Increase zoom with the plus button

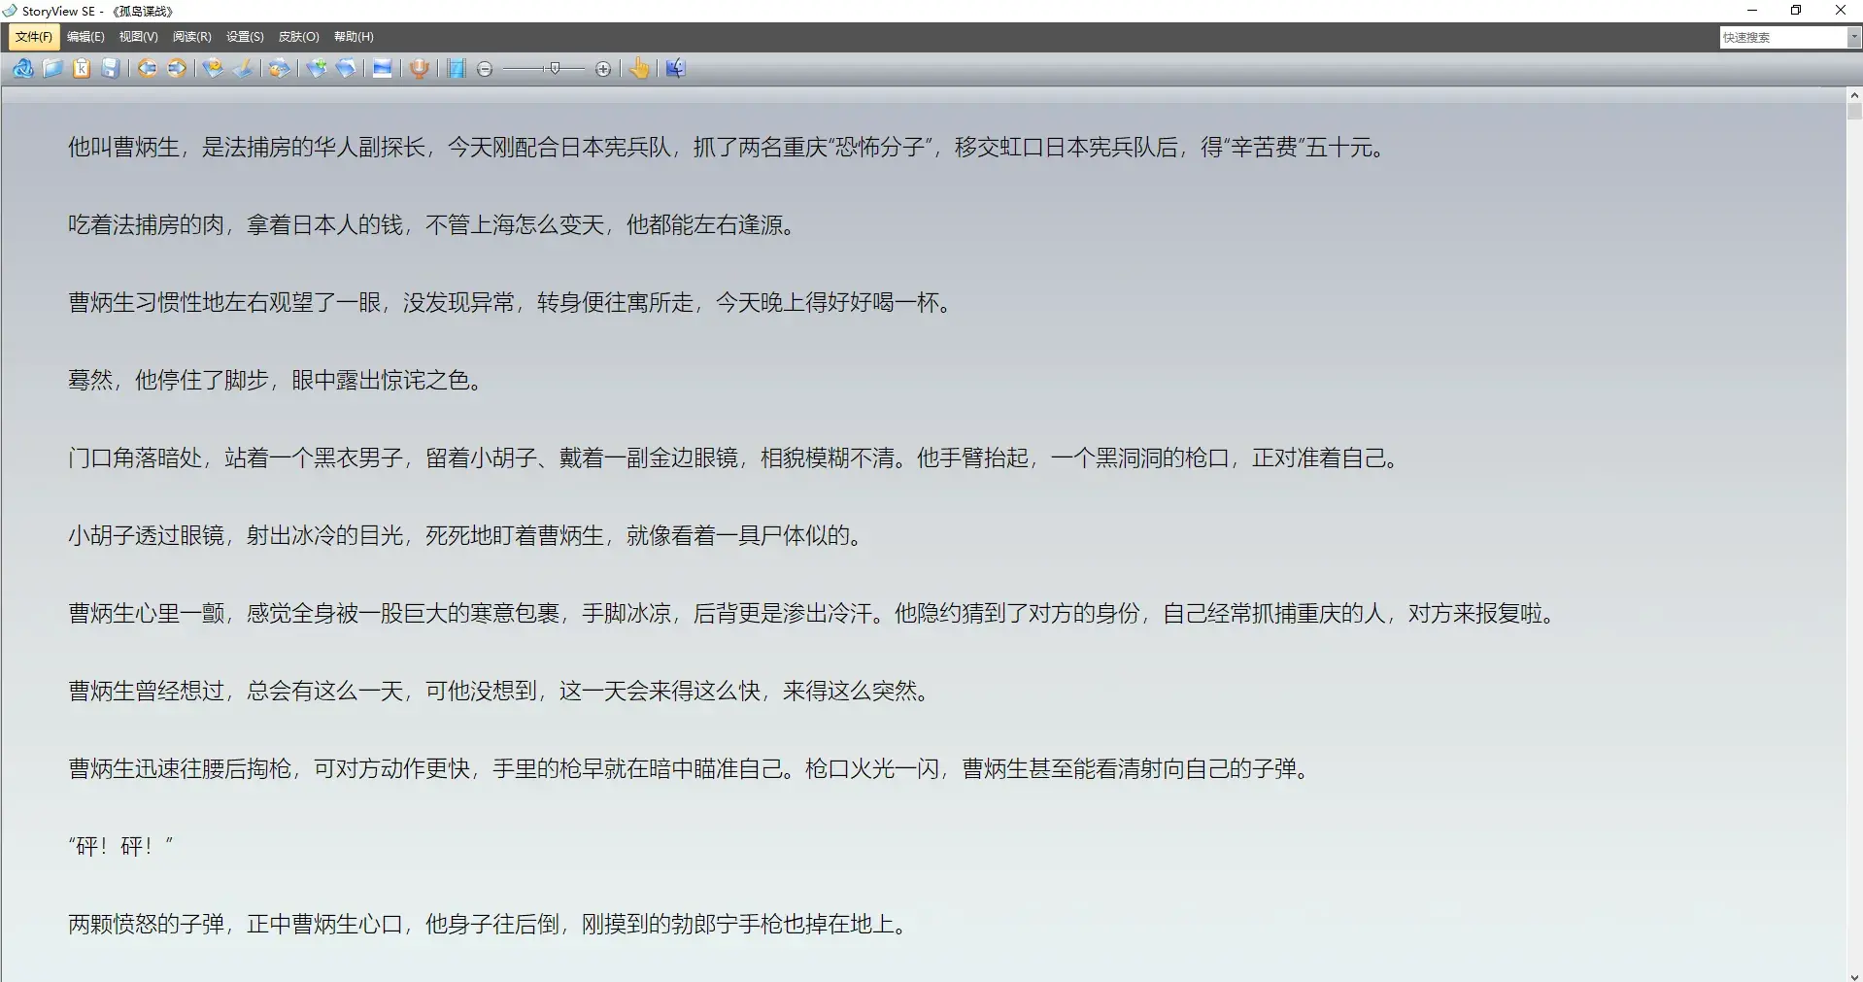pyautogui.click(x=603, y=69)
